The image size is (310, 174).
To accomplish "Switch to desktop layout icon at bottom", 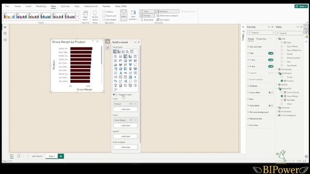I will click(x=12, y=156).
